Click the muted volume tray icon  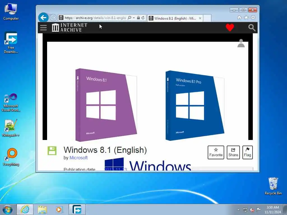click(252, 210)
